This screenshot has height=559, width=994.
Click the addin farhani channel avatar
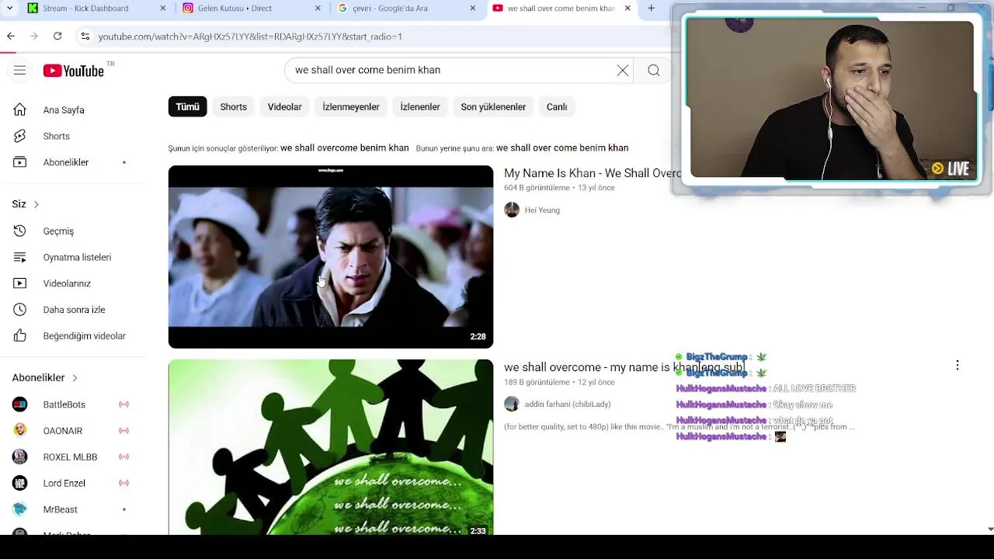click(512, 404)
